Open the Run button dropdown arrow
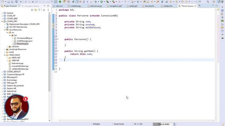Screen dimensions: 225x126 point(104,2)
